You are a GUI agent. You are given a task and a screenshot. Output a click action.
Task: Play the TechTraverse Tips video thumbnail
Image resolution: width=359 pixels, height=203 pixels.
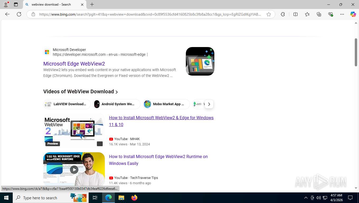pyautogui.click(x=74, y=169)
